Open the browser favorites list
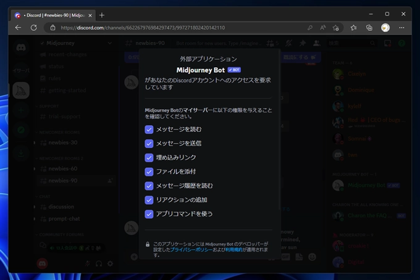This screenshot has height=280, width=420. pyautogui.click(x=353, y=28)
